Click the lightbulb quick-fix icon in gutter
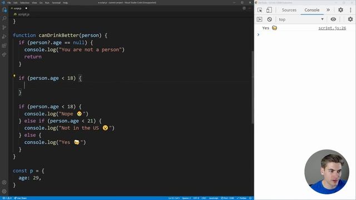This screenshot has height=200, width=356. [14, 76]
